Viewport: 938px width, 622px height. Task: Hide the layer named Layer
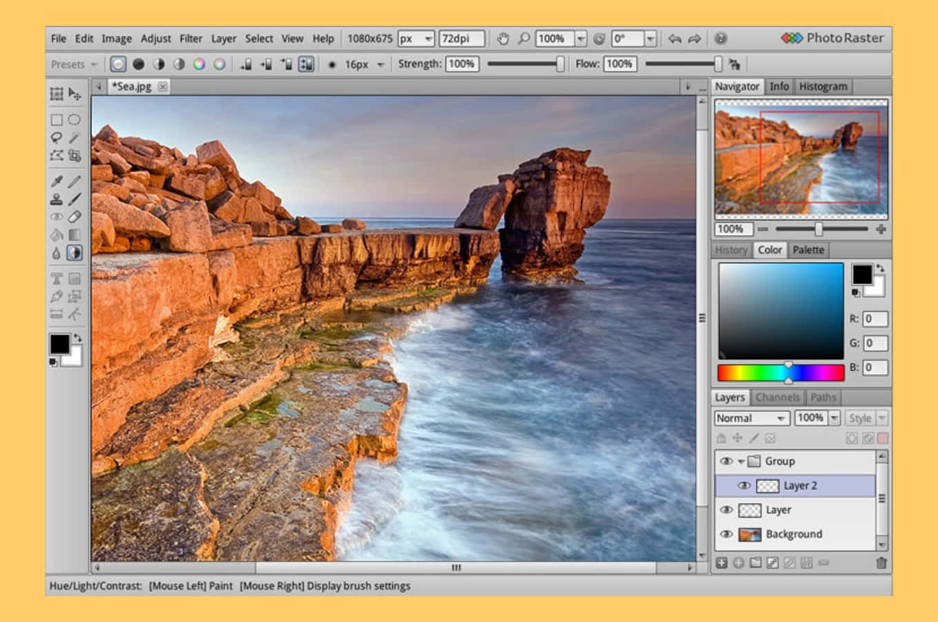pos(726,510)
